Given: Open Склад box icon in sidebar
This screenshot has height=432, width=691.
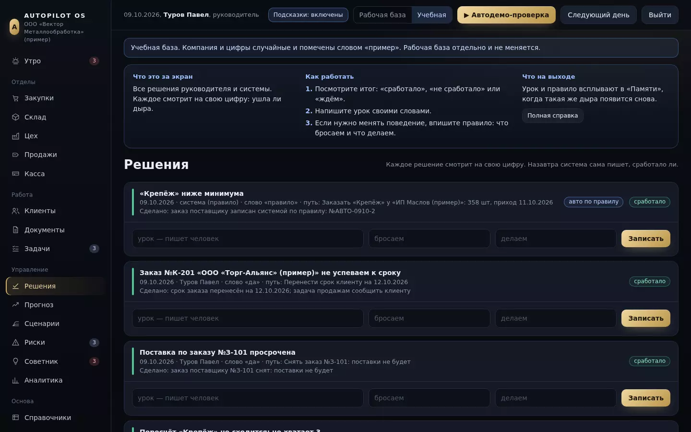Looking at the screenshot, I should [x=15, y=117].
